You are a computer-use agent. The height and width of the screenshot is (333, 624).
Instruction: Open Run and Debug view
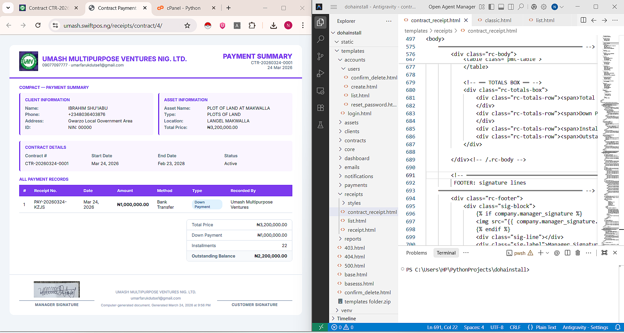tap(321, 74)
